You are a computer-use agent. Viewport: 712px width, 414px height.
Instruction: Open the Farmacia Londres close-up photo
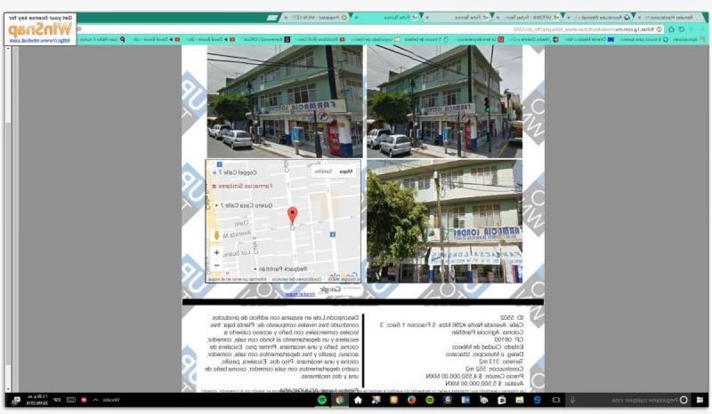(444, 221)
